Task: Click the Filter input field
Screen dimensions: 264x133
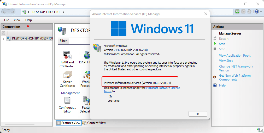Action: click(x=79, y=41)
